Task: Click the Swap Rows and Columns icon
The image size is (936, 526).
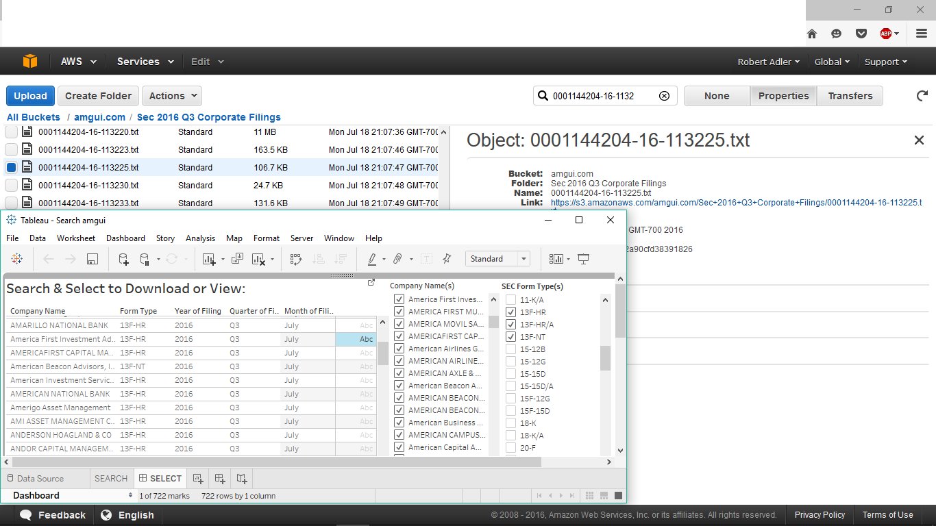Action: point(296,259)
